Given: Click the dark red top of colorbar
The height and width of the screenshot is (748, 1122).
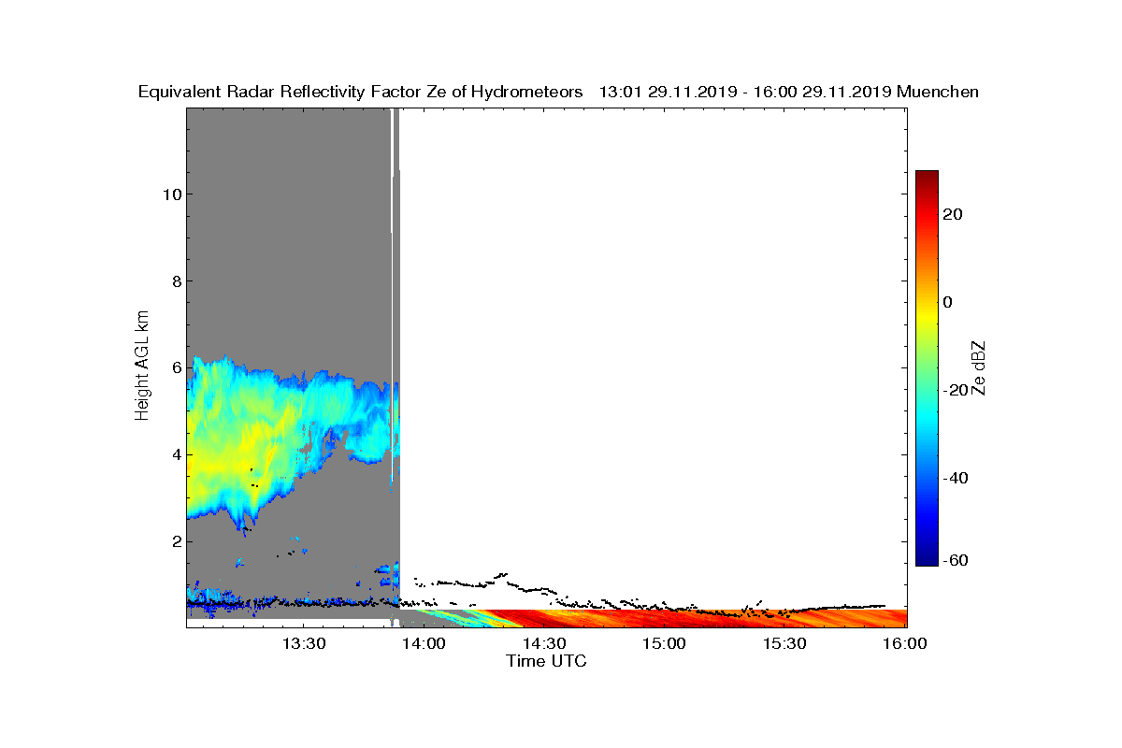Looking at the screenshot, I should (927, 176).
